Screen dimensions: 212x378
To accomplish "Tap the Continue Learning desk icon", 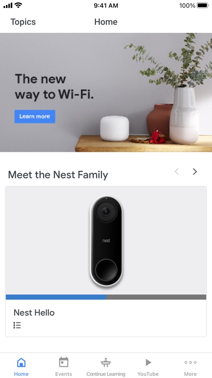I will tap(106, 362).
